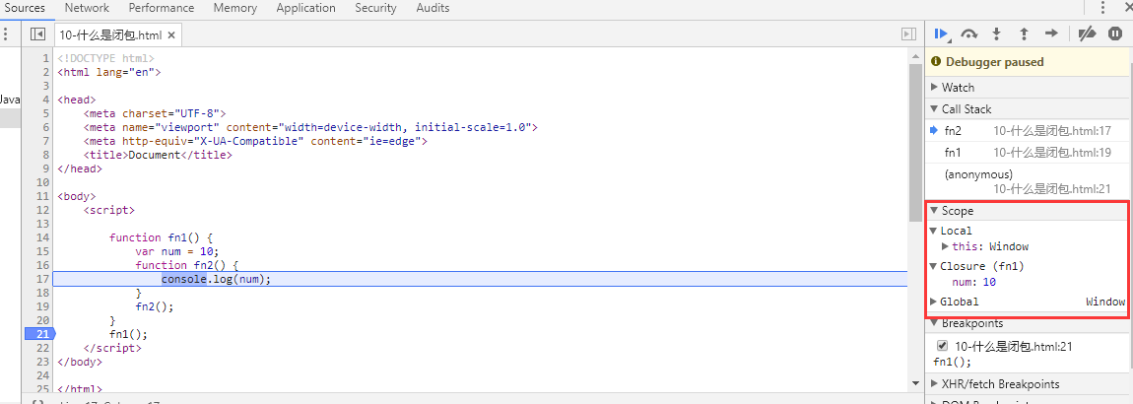Expand the Global scope group
Image resolution: width=1133 pixels, height=404 pixels.
click(934, 302)
